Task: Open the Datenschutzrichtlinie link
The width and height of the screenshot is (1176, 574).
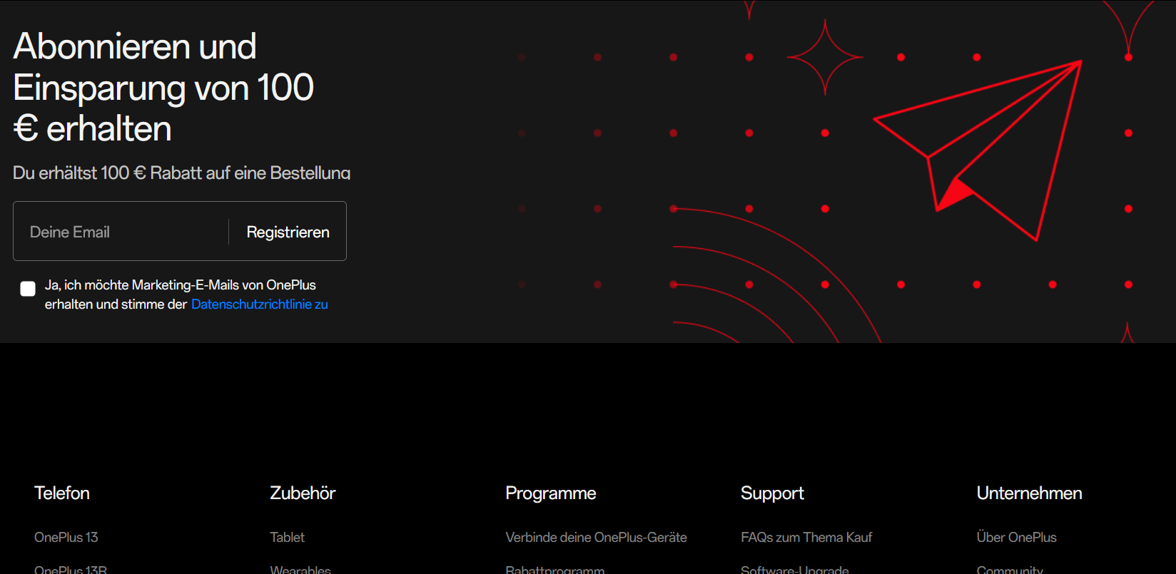Action: [259, 304]
